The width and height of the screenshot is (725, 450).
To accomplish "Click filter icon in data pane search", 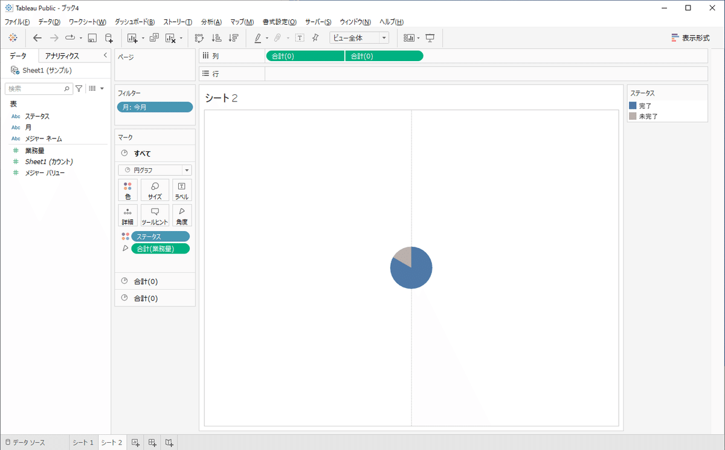I will coord(79,88).
